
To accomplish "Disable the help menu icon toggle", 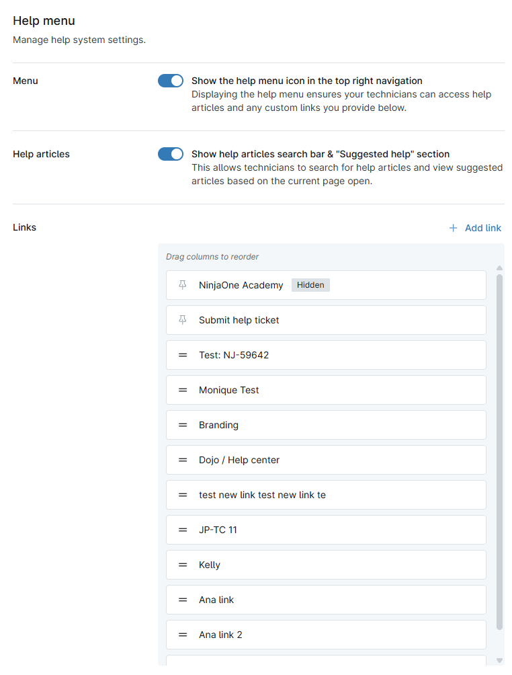I will point(171,81).
